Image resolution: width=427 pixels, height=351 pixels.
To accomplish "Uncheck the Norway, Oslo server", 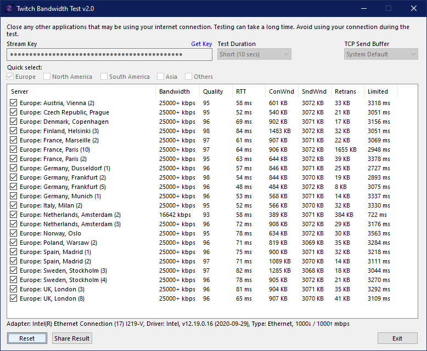I will click(13, 233).
